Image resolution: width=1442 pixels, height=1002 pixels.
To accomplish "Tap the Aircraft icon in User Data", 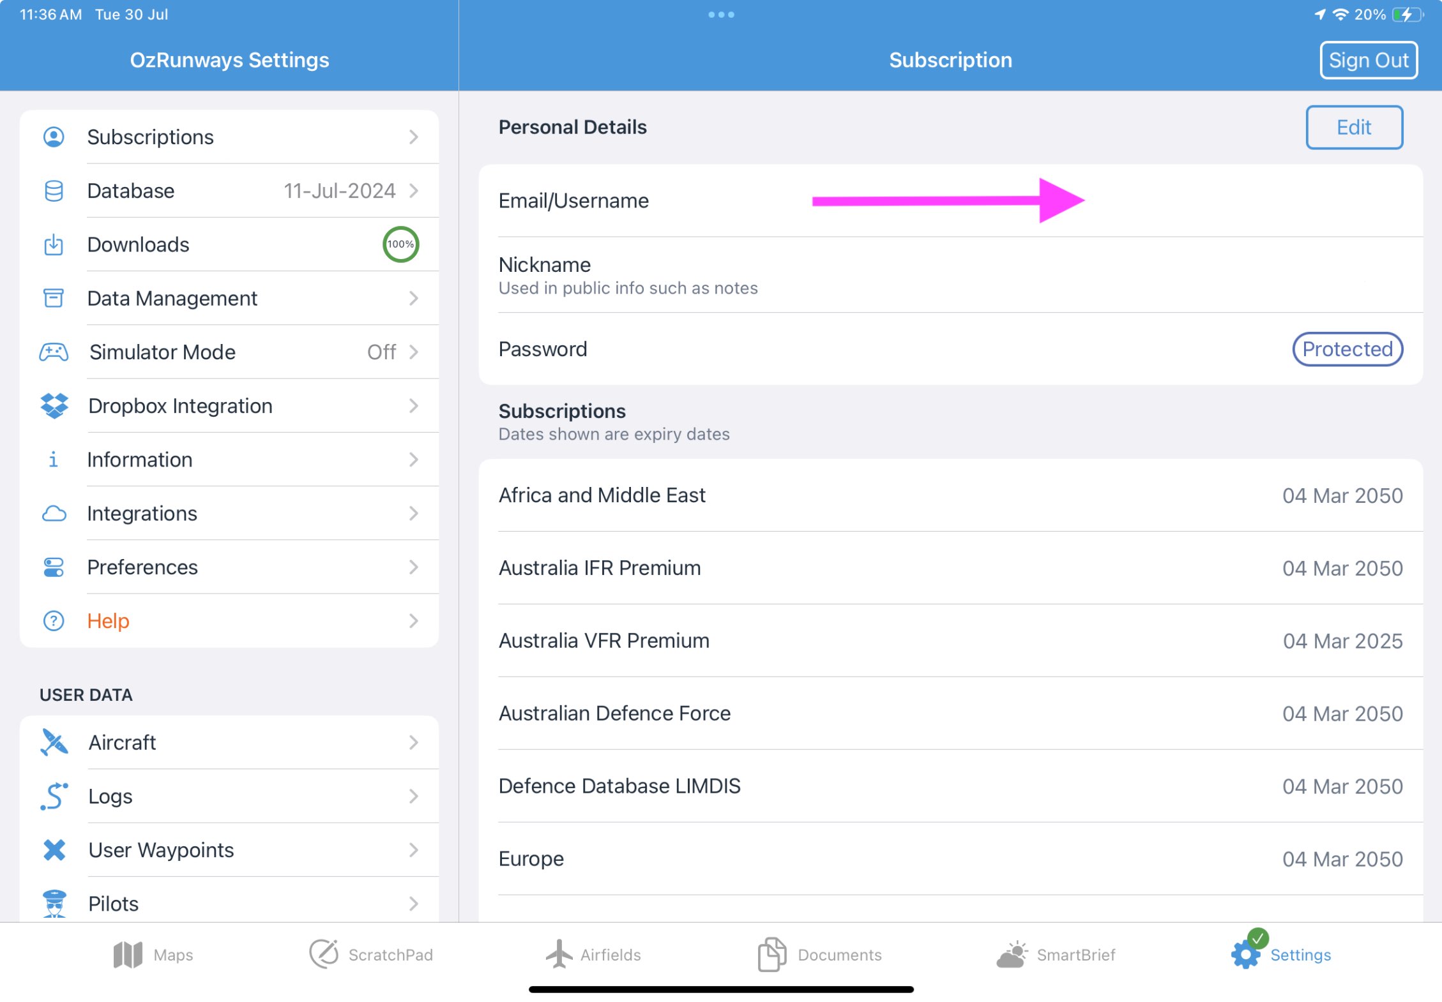I will [x=54, y=742].
